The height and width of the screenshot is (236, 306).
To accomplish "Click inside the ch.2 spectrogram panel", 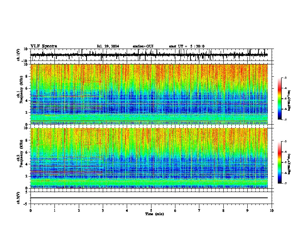I will [149, 158].
